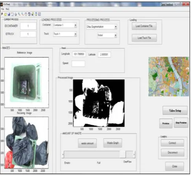This screenshot has width=191, height=175.
Task: Close the window with red X
Action: coord(186,4)
